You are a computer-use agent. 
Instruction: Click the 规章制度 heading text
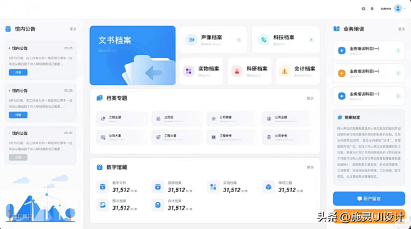pyautogui.click(x=352, y=118)
